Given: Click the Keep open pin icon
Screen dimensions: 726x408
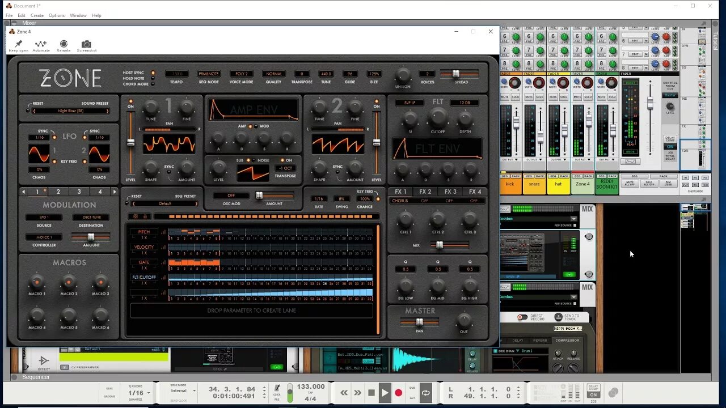Looking at the screenshot, I should (18, 44).
